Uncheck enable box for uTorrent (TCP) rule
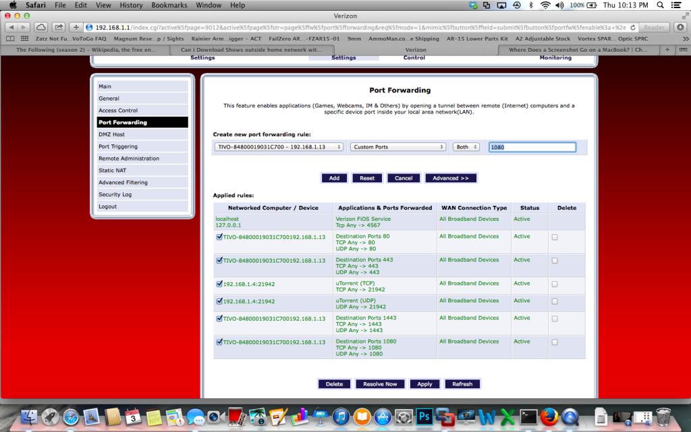 tap(219, 284)
